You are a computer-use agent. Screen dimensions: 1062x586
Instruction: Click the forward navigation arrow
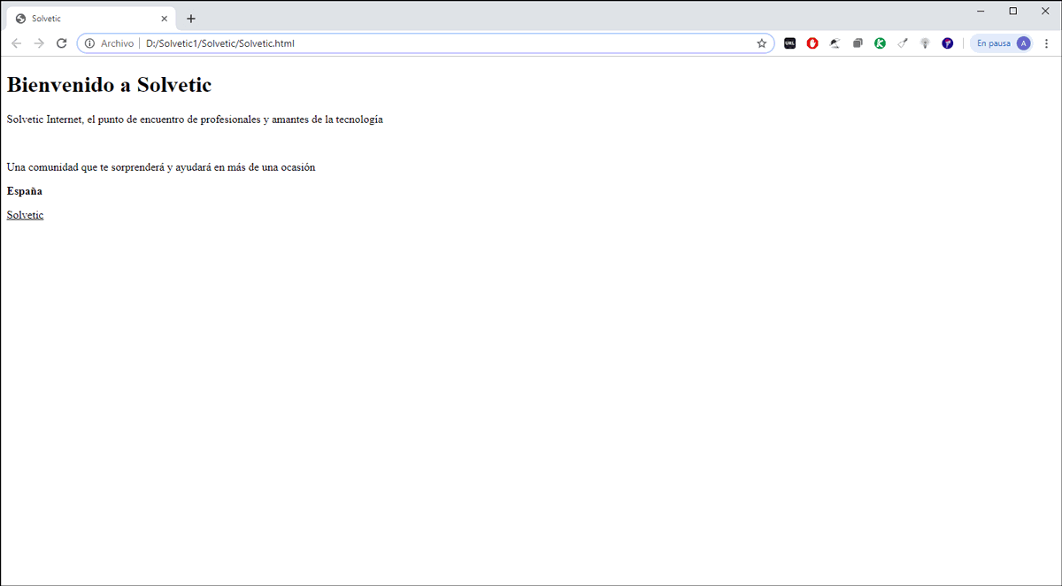[39, 43]
